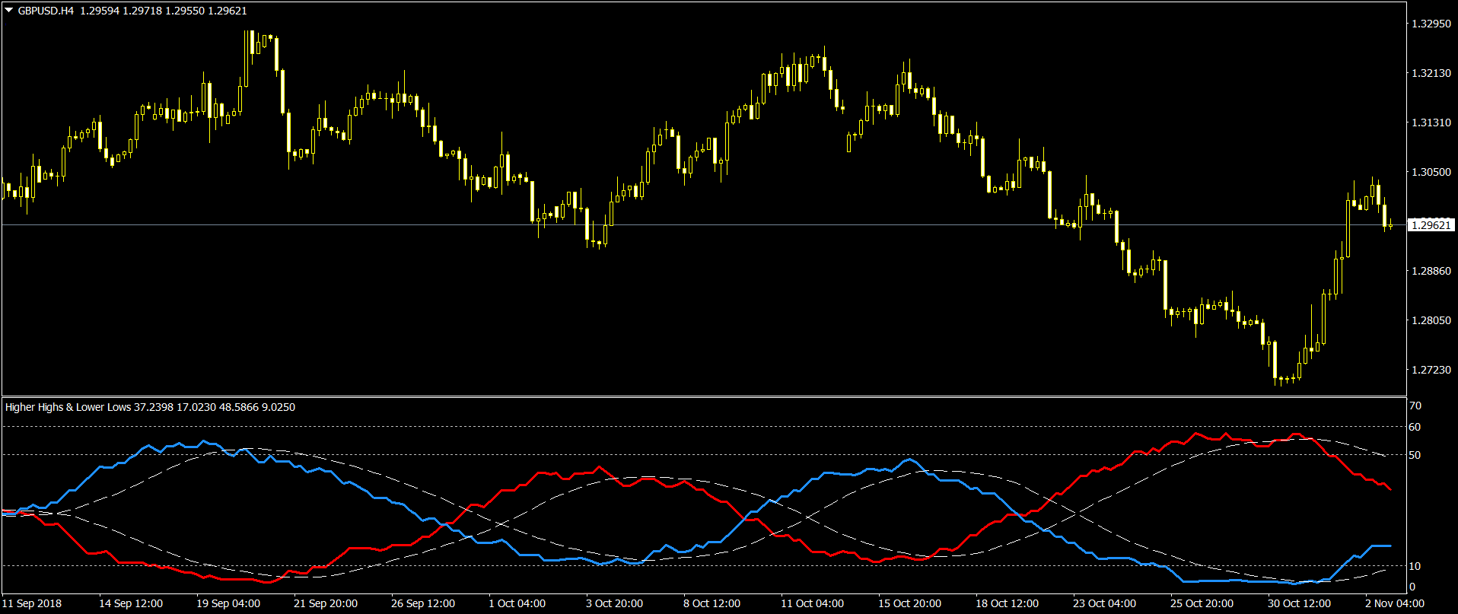Click the 21 Sep 20:00 time label

[326, 603]
